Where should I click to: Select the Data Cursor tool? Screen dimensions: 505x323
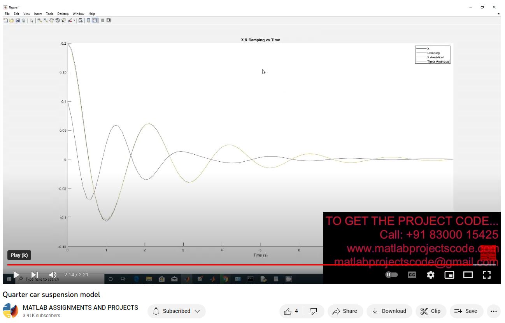[63, 20]
